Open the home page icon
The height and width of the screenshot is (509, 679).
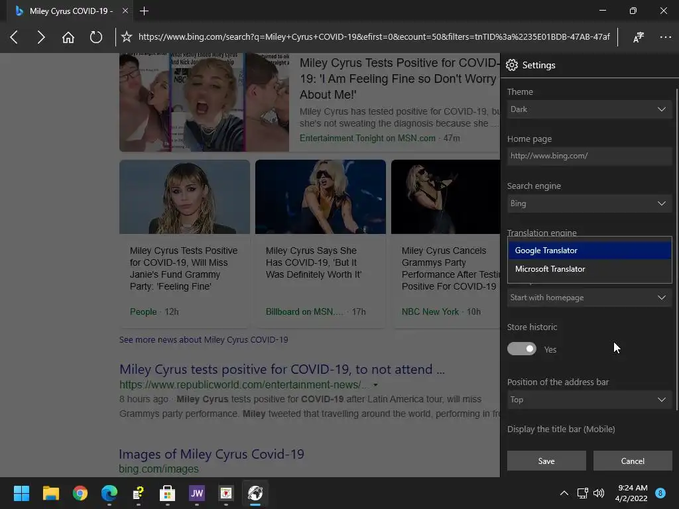point(68,37)
